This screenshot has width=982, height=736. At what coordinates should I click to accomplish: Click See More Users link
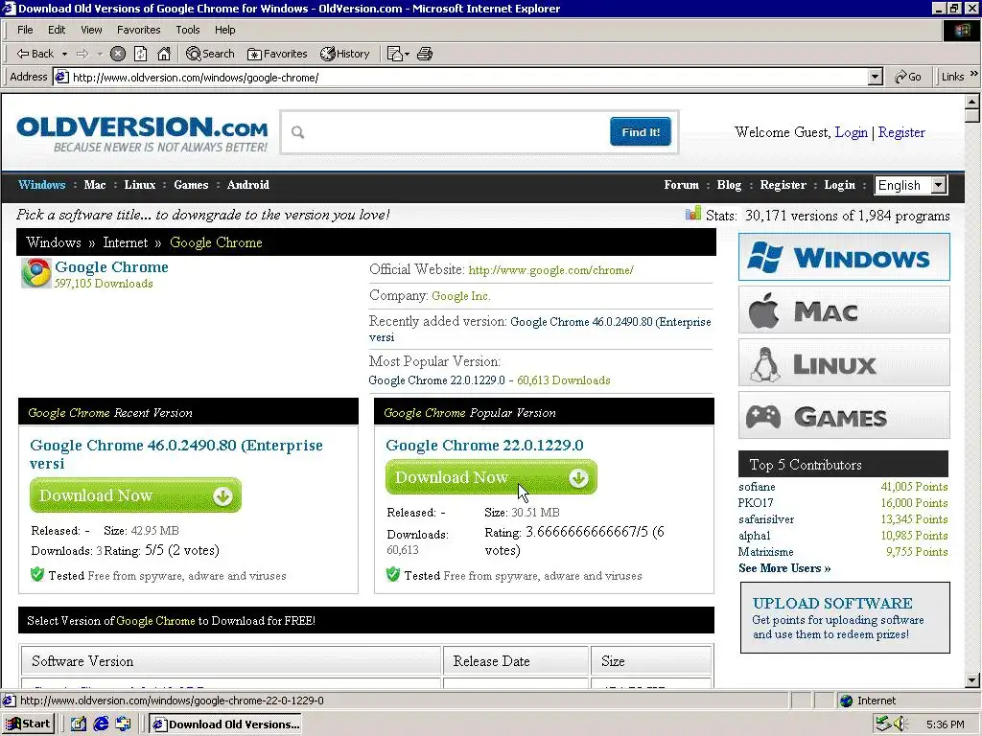[784, 568]
